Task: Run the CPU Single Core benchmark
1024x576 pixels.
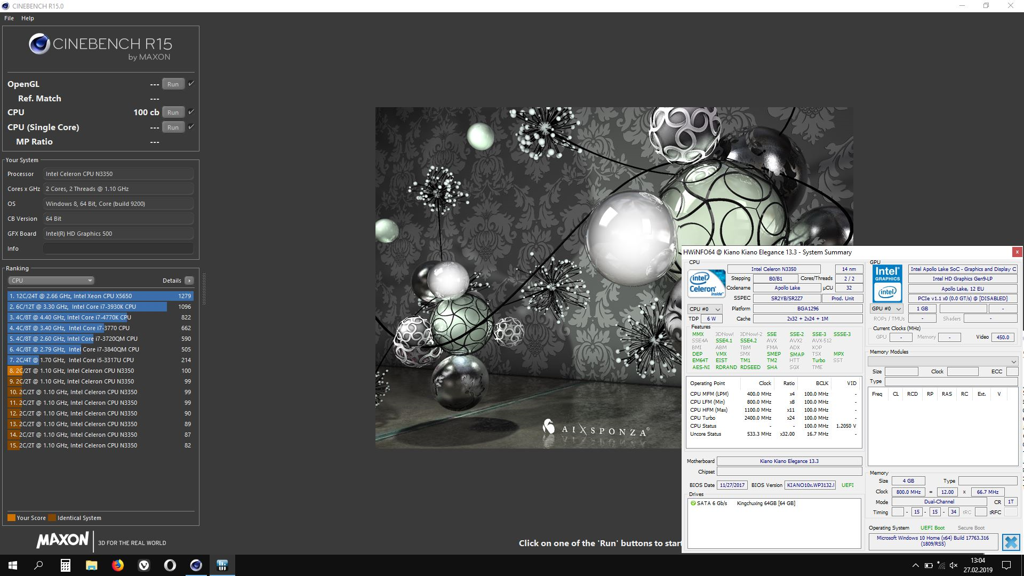Action: click(x=173, y=127)
